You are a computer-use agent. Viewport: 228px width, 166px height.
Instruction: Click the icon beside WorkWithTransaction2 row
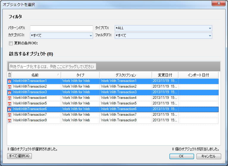pos(10,86)
